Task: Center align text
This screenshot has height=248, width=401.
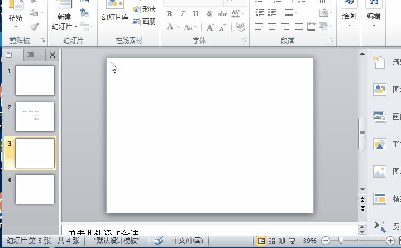Action: click(272, 27)
